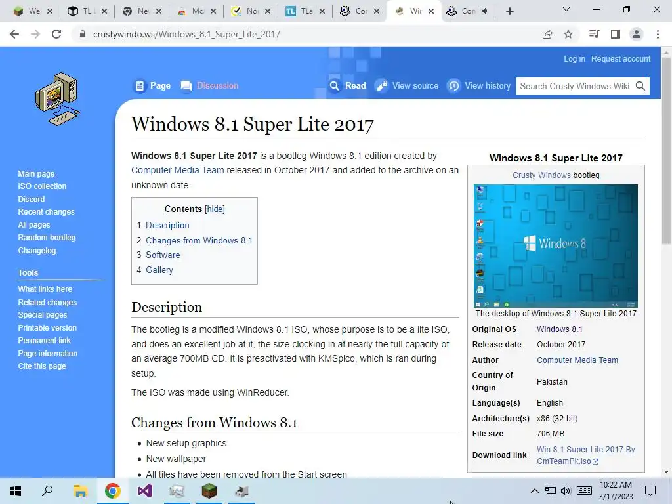Toggle Chrome side panel icon
Image resolution: width=672 pixels, height=504 pixels.
pos(616,34)
